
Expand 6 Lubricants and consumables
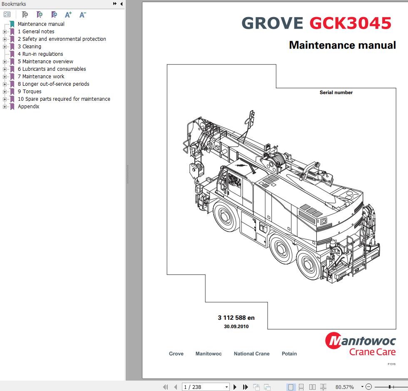coord(5,69)
